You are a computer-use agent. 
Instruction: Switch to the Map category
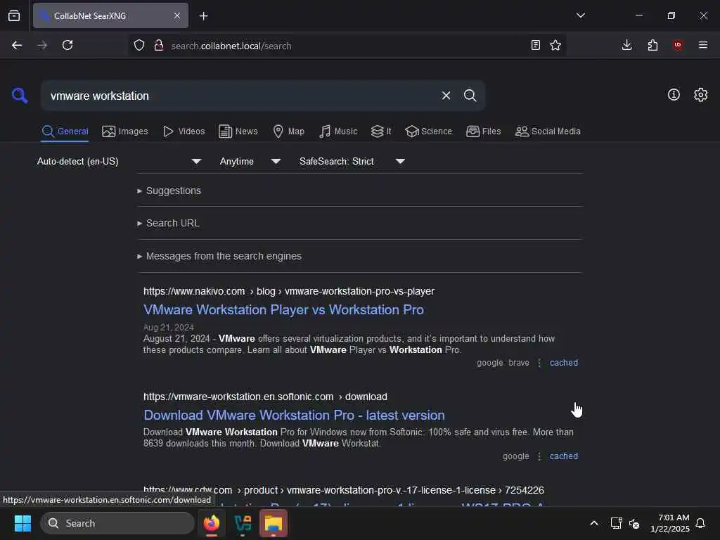click(288, 131)
